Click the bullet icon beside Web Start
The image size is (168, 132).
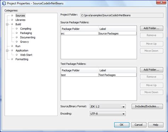17,55
